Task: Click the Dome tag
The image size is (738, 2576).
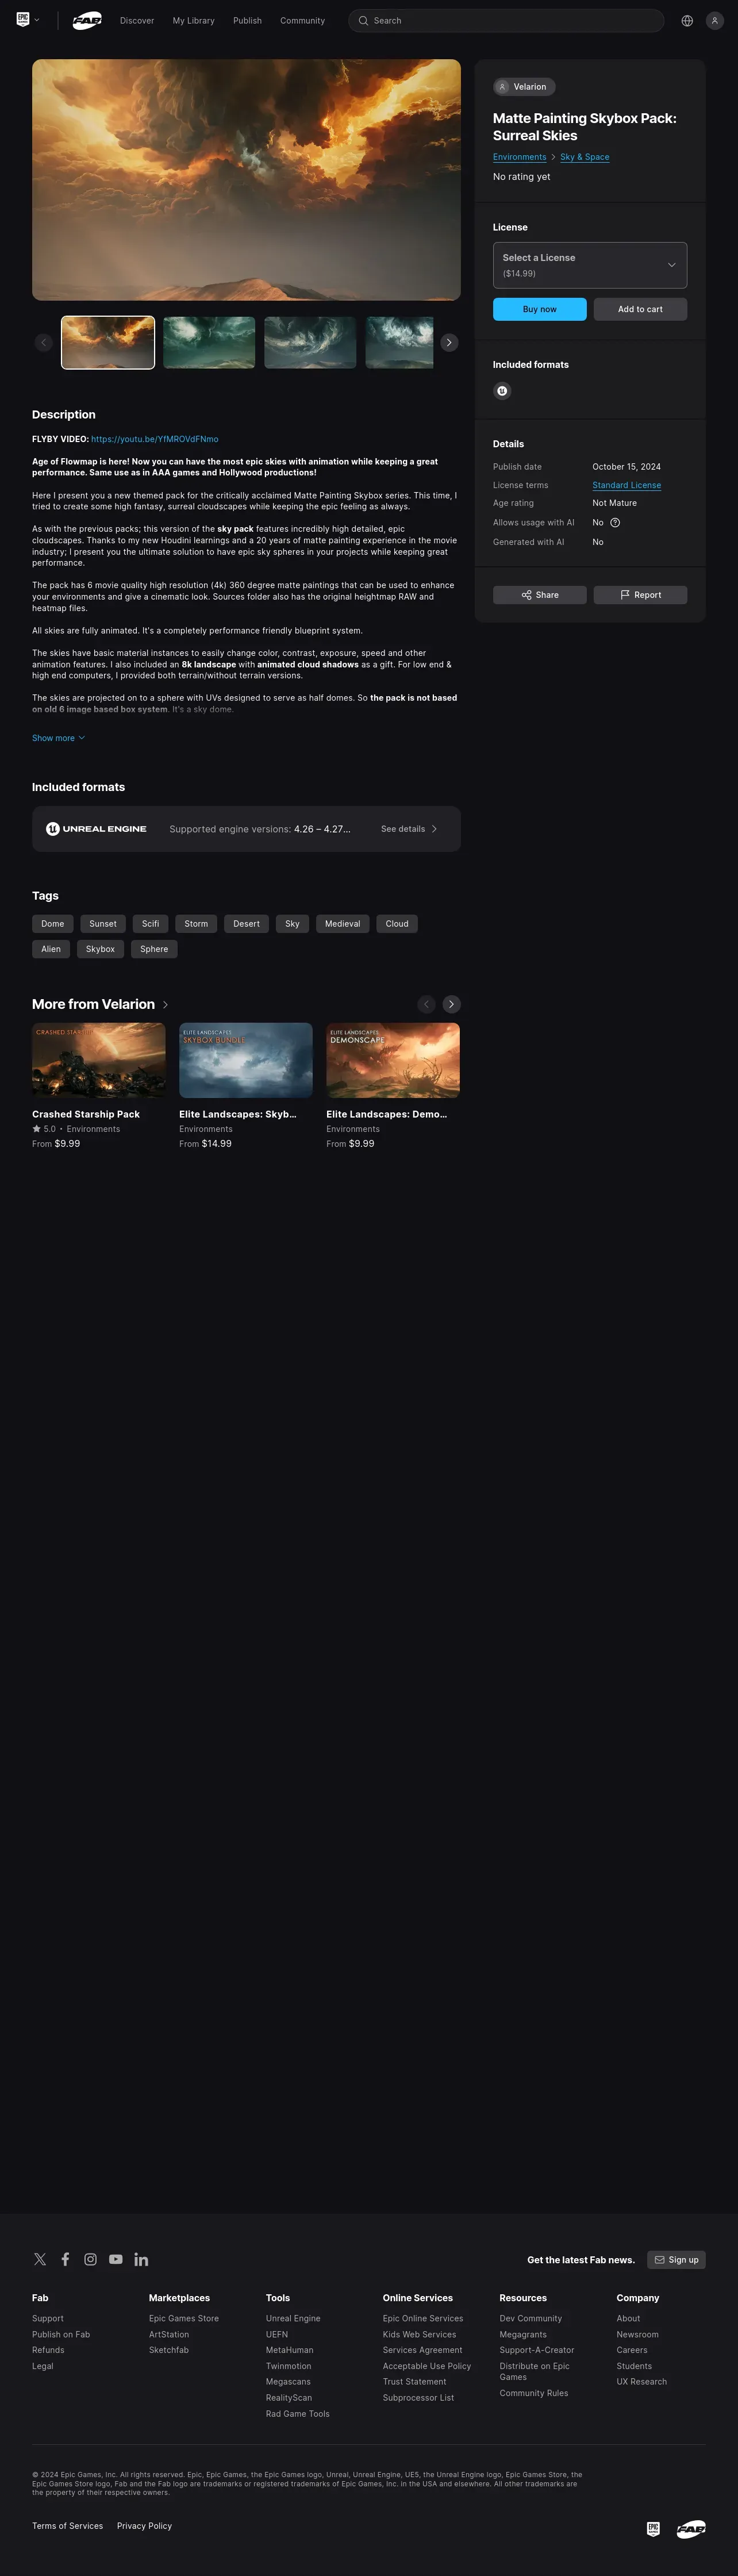Action: [x=53, y=924]
